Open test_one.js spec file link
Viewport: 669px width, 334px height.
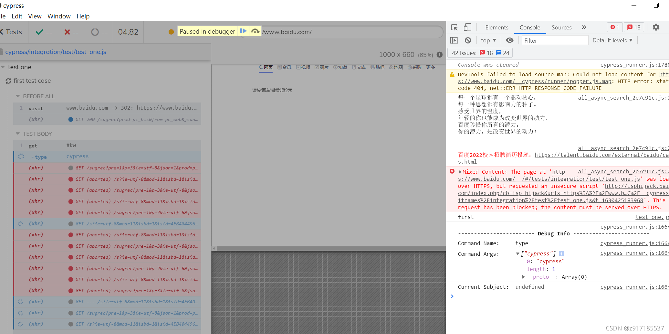click(56, 52)
